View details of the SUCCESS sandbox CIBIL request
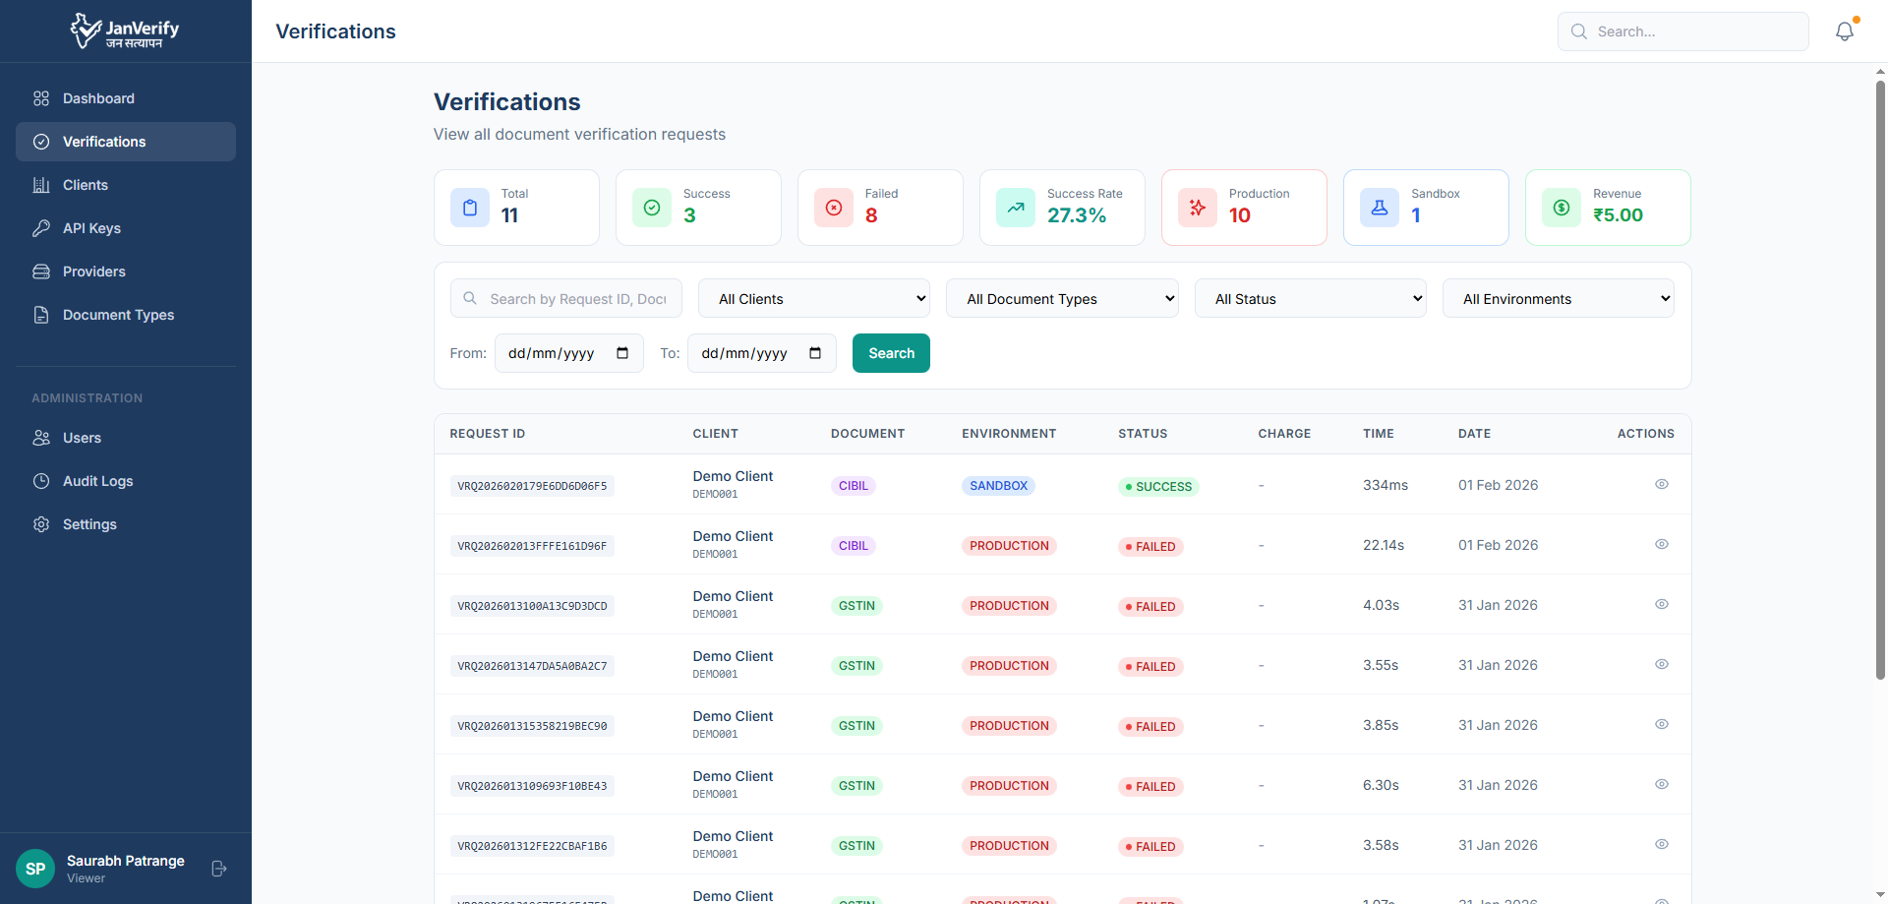 coord(1661,484)
